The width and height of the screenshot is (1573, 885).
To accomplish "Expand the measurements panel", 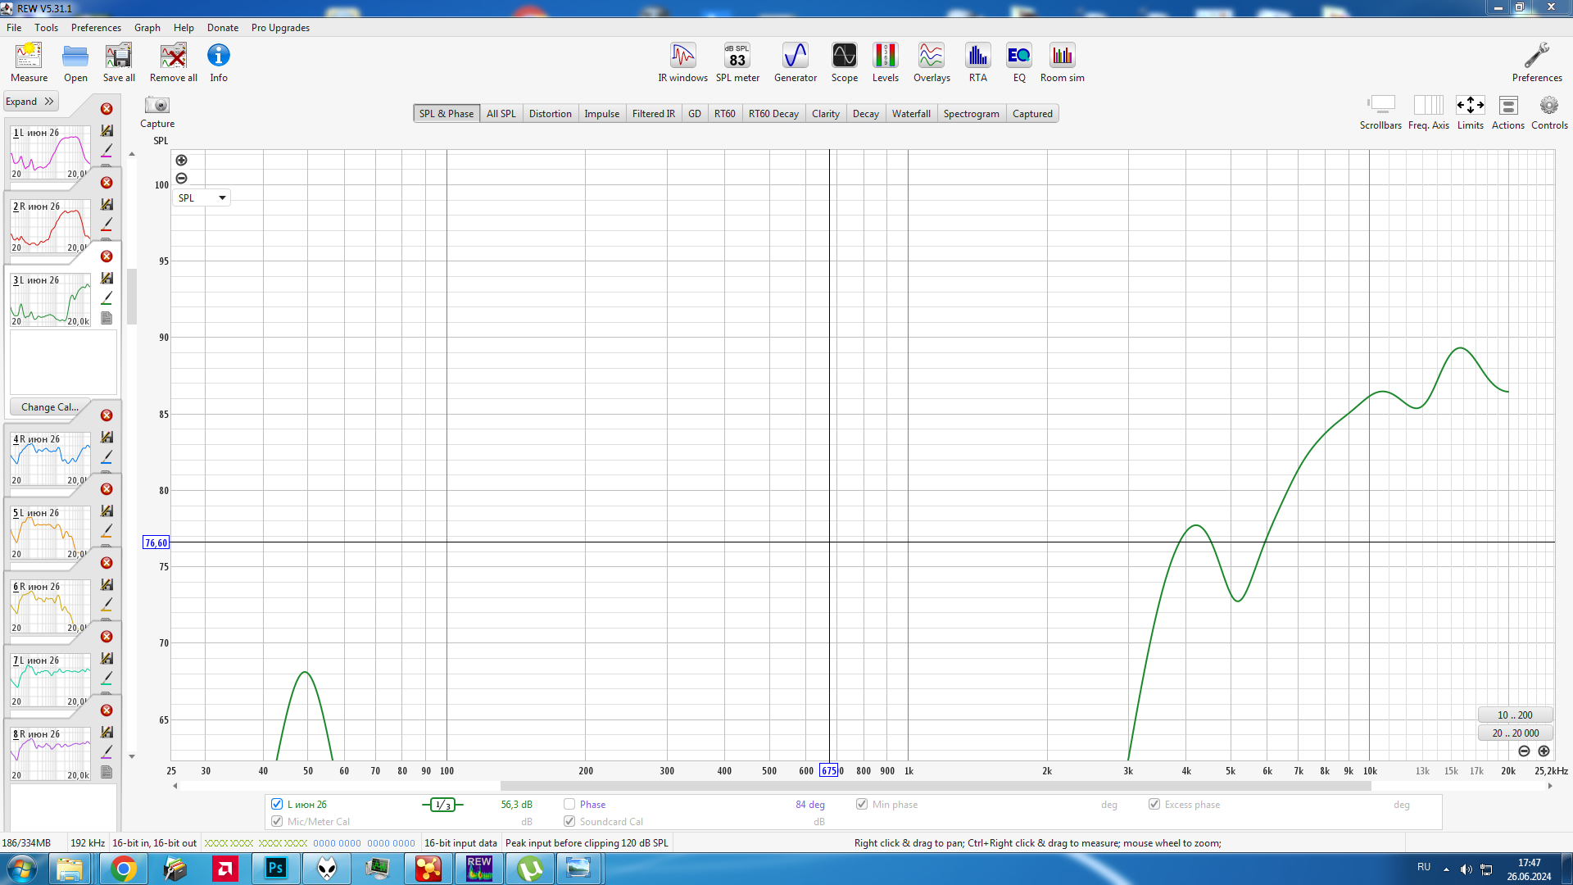I will coord(29,102).
